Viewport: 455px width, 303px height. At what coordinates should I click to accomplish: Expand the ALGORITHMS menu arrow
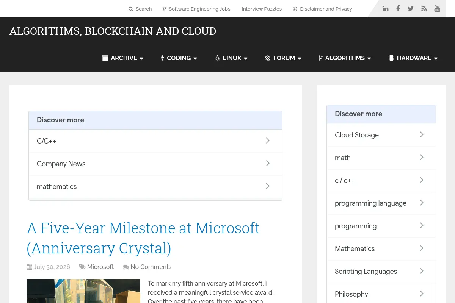pos(369,58)
